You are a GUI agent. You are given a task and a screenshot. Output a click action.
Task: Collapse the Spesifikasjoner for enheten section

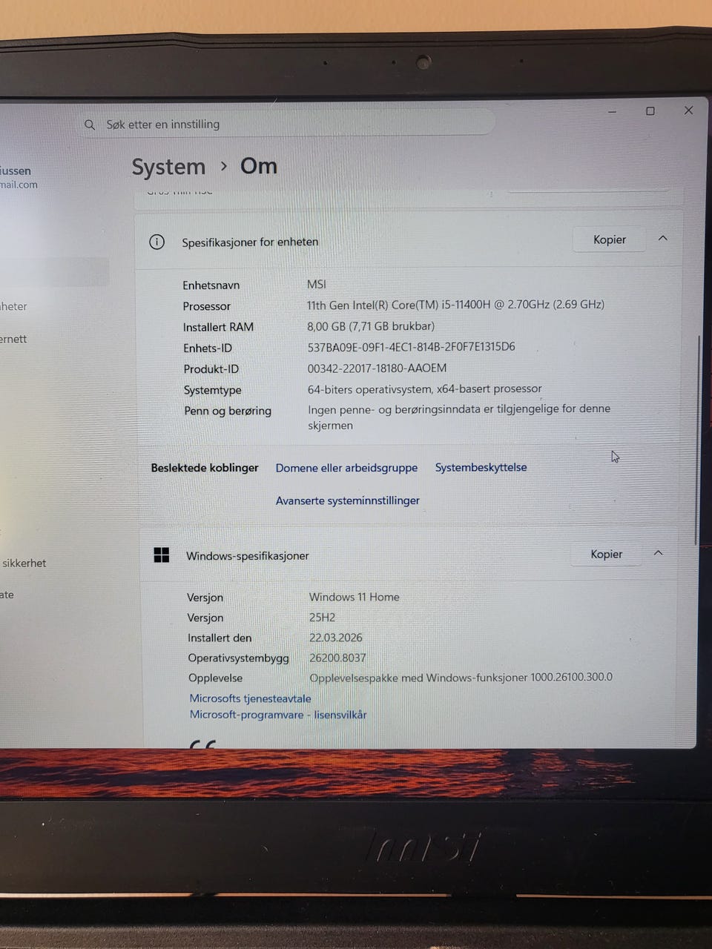pyautogui.click(x=663, y=239)
